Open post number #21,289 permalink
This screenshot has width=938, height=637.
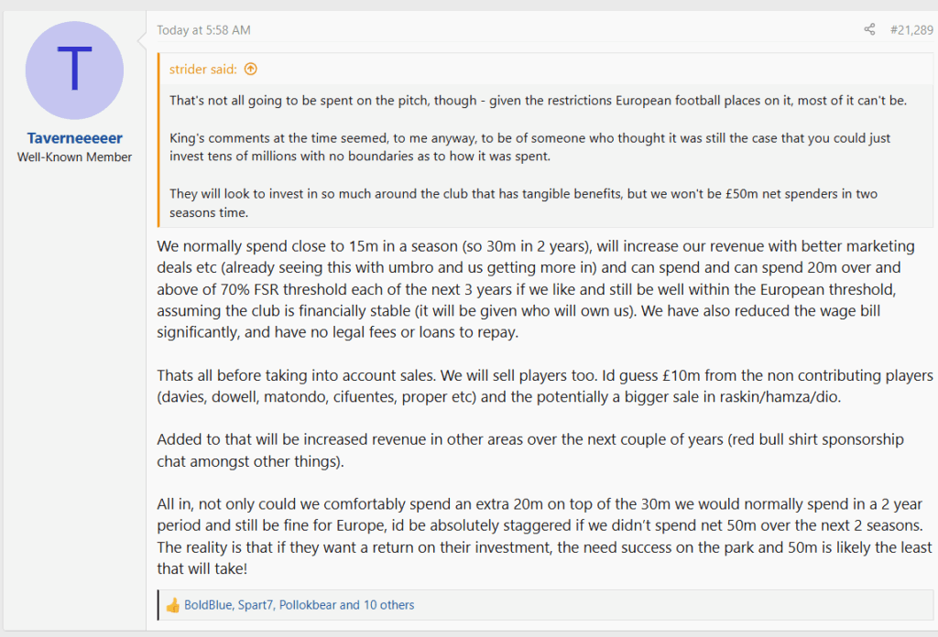pos(911,30)
